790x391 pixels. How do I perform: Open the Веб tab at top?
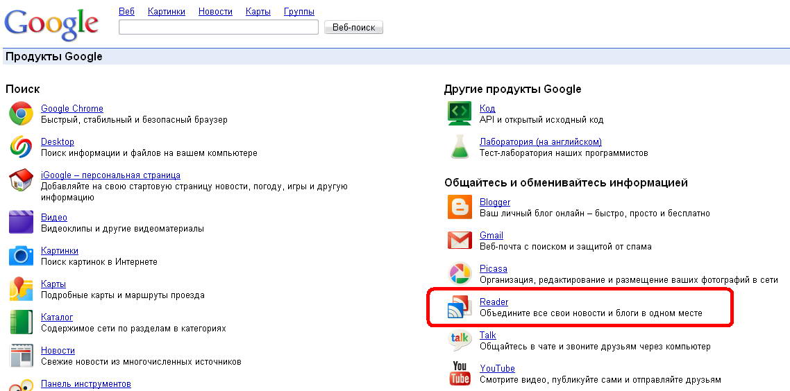pyautogui.click(x=126, y=11)
